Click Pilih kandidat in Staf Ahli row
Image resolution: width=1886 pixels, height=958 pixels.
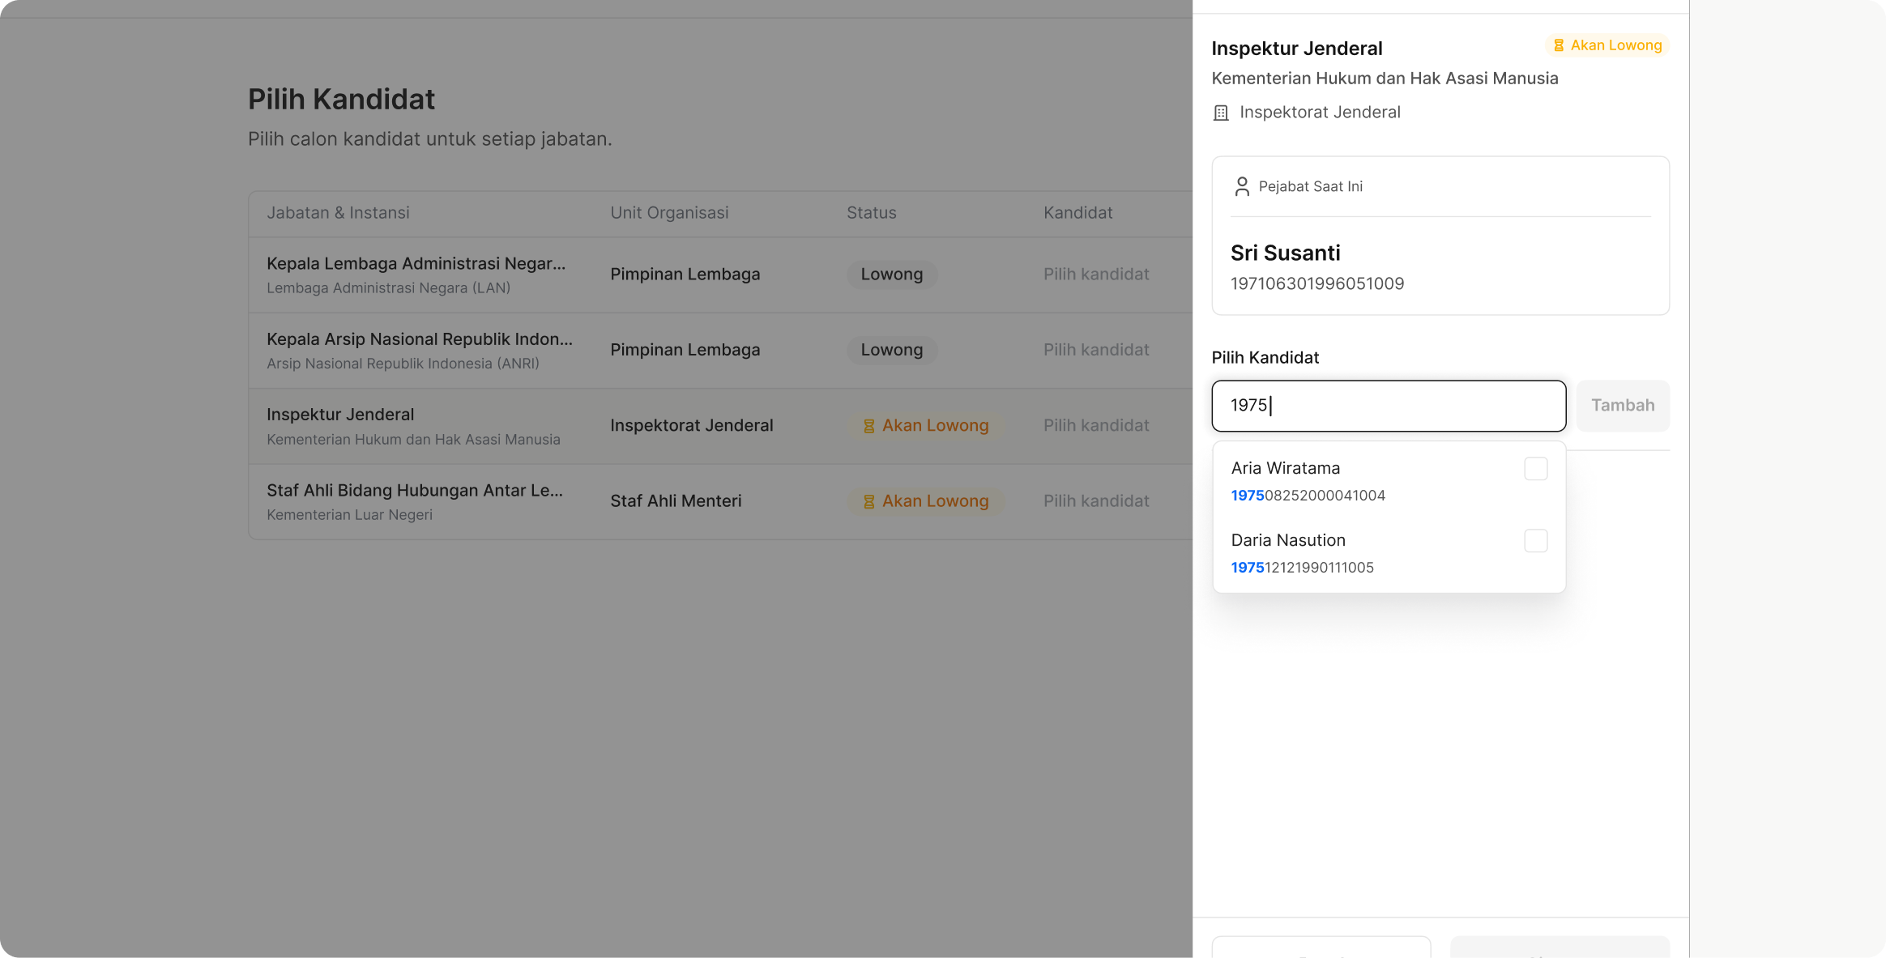coord(1095,501)
